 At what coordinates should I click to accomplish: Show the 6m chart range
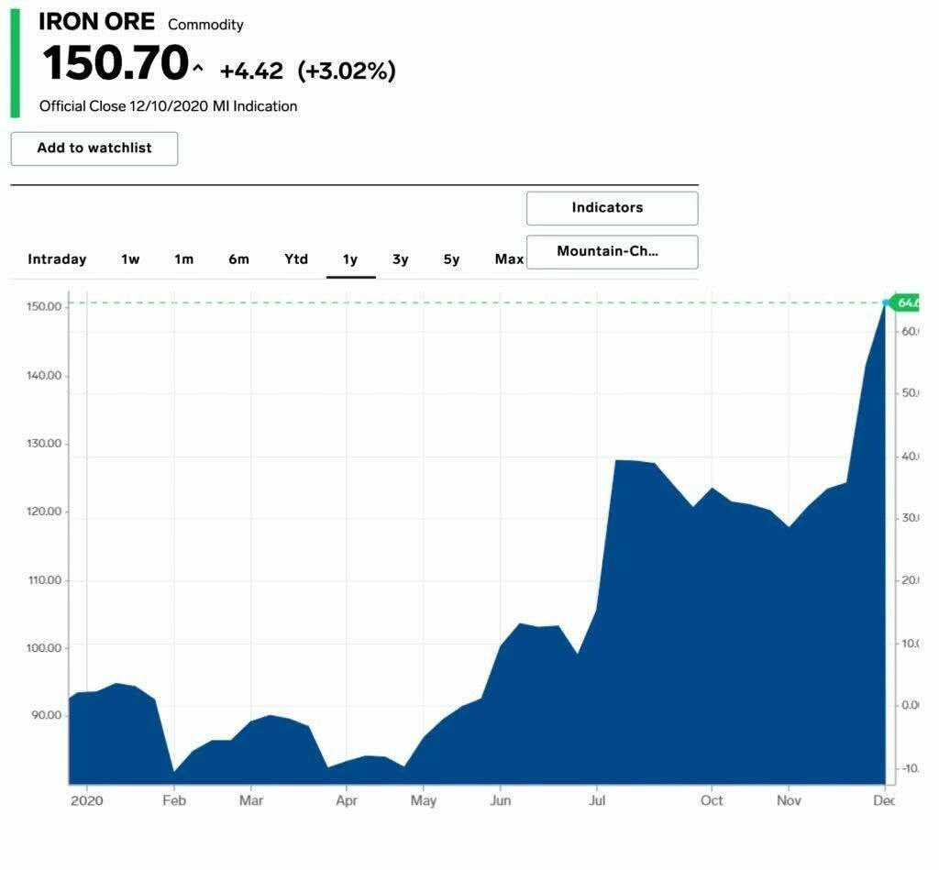tap(238, 259)
